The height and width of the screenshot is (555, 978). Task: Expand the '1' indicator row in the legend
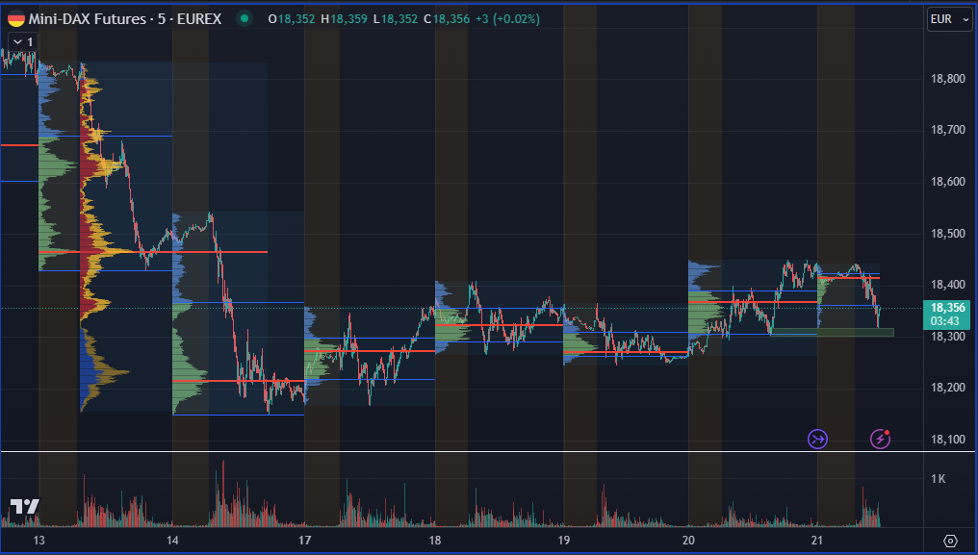(29, 42)
